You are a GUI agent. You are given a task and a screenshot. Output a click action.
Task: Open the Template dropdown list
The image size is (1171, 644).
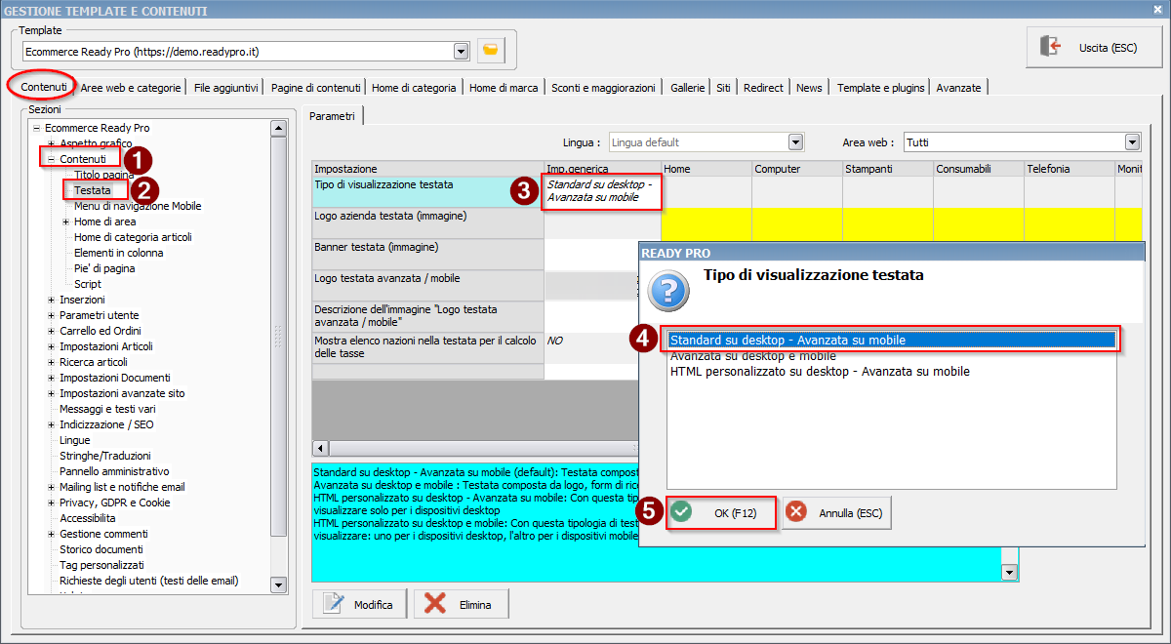pos(462,51)
